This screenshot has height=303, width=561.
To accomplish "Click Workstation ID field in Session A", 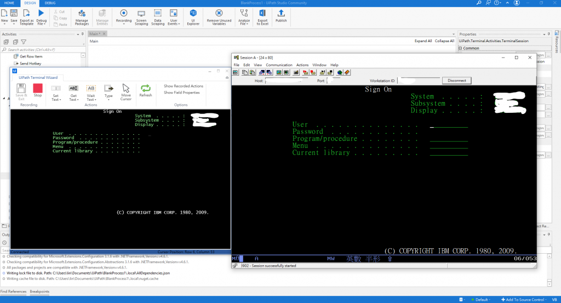I will click(x=419, y=81).
